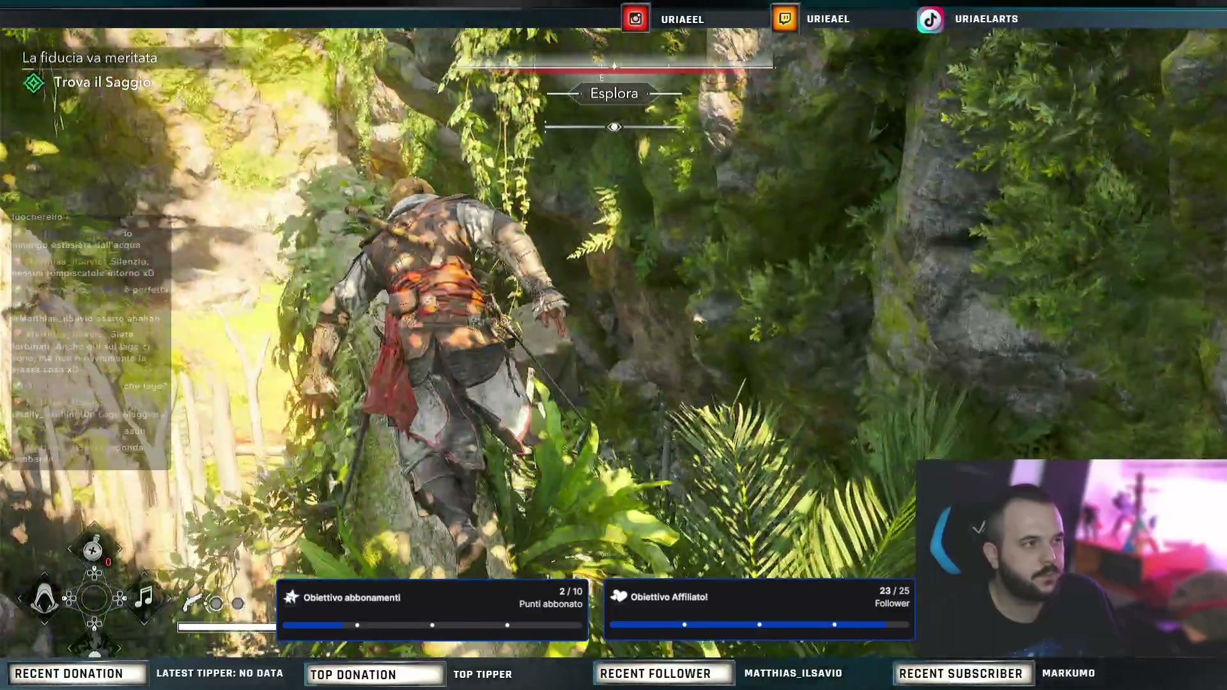Click the TikTok icon in the top bar
This screenshot has height=690, width=1227.
click(x=930, y=19)
